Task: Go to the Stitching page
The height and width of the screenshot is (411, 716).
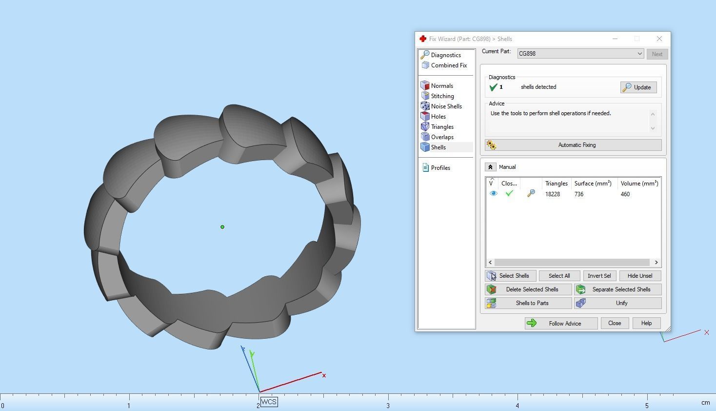Action: (442, 96)
